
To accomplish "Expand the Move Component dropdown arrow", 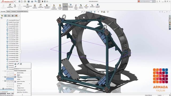I will (x=41, y=9).
